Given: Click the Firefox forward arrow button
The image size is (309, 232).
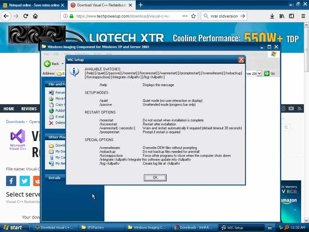Looking at the screenshot, I should pyautogui.click(x=16, y=16).
